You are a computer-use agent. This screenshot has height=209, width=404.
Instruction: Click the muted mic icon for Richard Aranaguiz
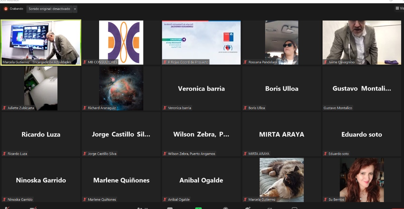point(85,108)
